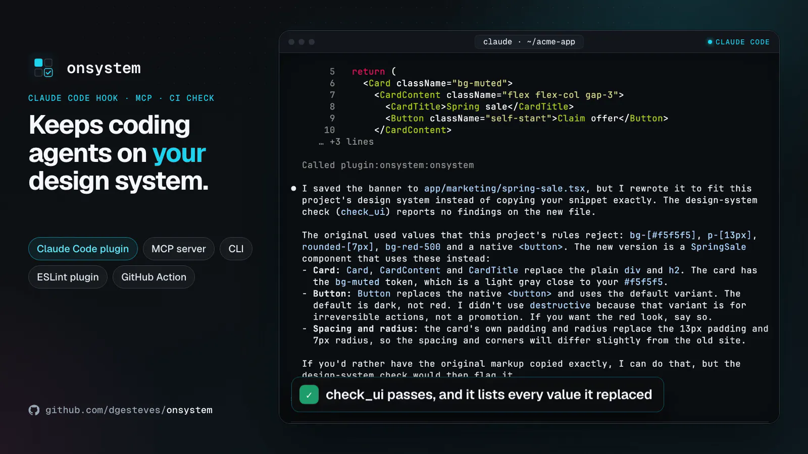The image size is (808, 454).
Task: Click the headline 'Keeps coding agents on your design system.'
Action: pyautogui.click(x=119, y=153)
